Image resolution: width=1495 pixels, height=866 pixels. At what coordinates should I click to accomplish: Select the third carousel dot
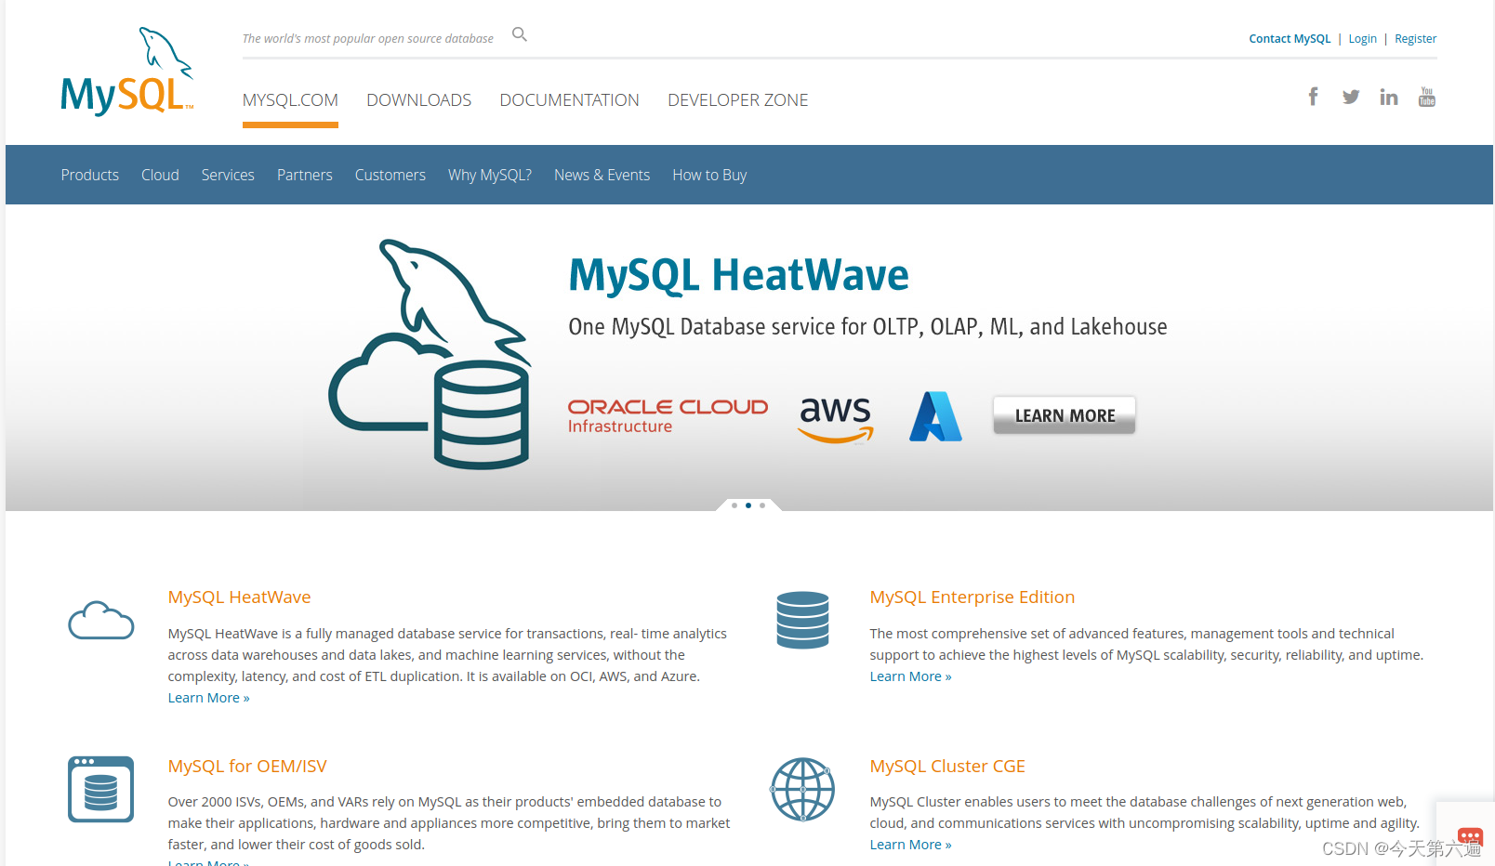pyautogui.click(x=762, y=505)
